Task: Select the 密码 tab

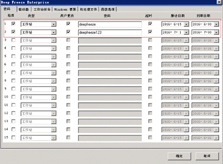Action: click(7, 9)
